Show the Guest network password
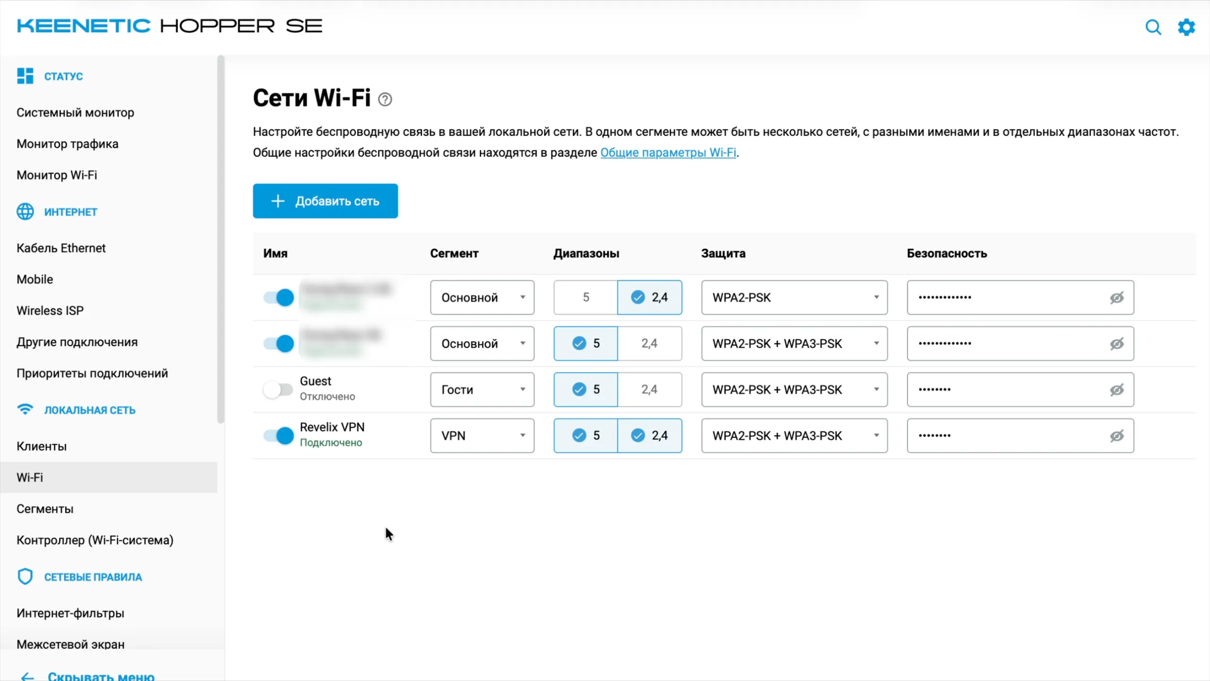Image resolution: width=1210 pixels, height=681 pixels. [1117, 390]
